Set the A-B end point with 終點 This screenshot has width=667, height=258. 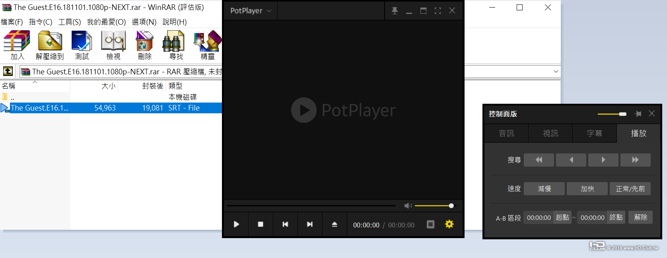pyautogui.click(x=616, y=217)
